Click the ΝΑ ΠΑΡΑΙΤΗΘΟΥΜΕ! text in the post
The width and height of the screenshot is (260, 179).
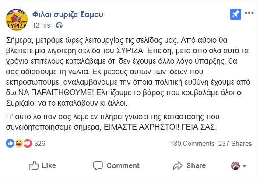coord(56,93)
